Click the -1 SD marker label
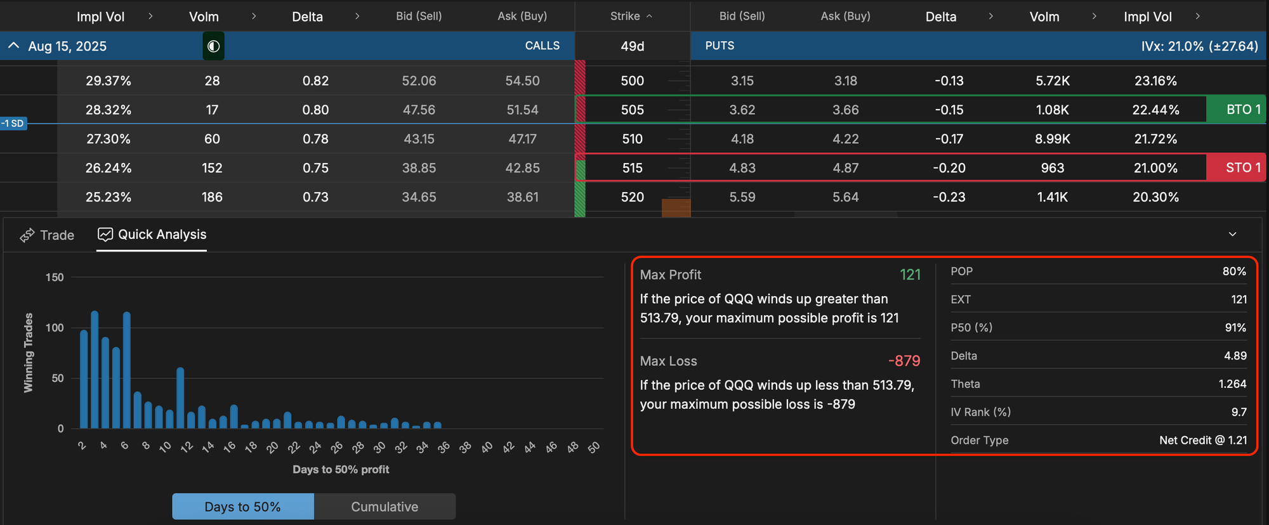 click(13, 123)
